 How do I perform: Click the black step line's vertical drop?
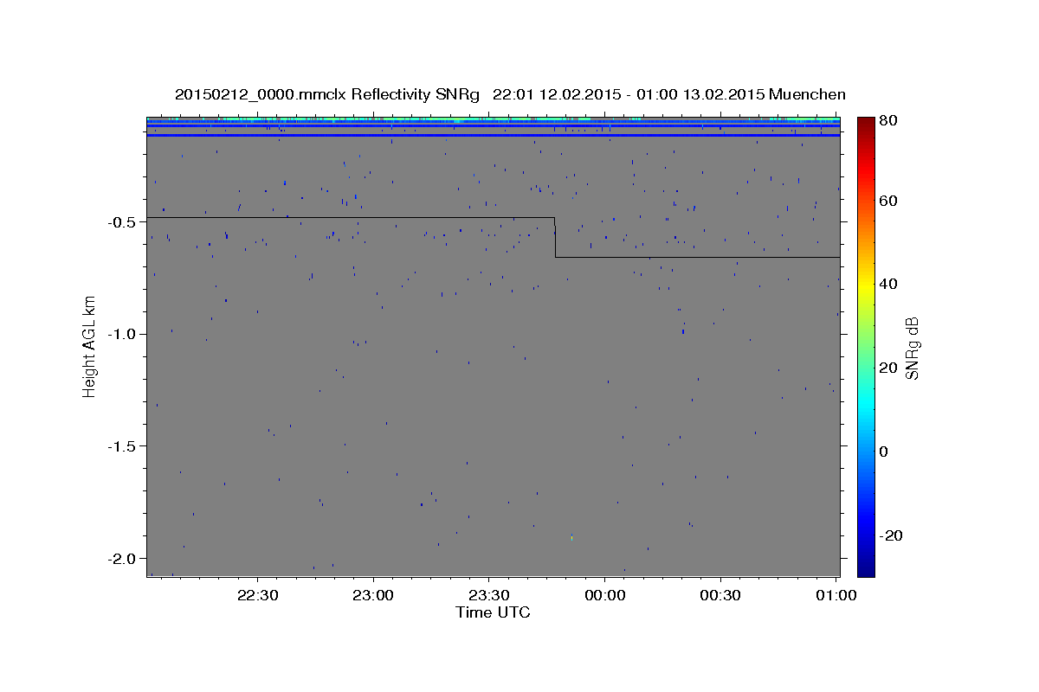555,237
